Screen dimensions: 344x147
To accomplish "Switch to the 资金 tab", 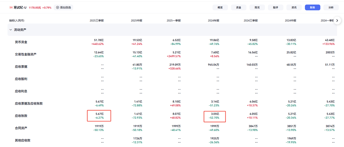I will tap(239, 8).
